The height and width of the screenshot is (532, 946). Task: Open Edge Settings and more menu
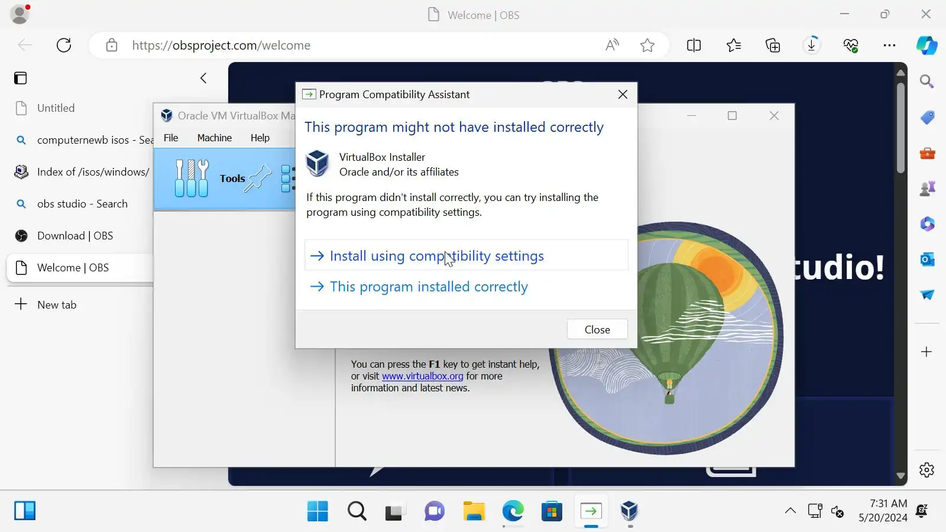pos(889,46)
